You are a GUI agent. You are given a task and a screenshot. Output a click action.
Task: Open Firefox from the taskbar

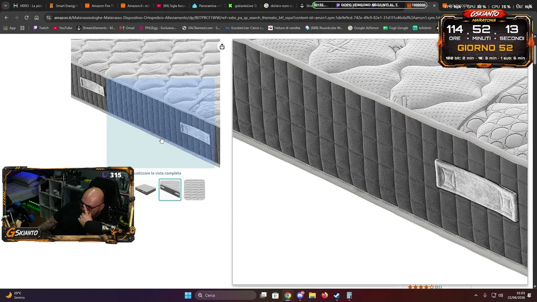[324, 295]
